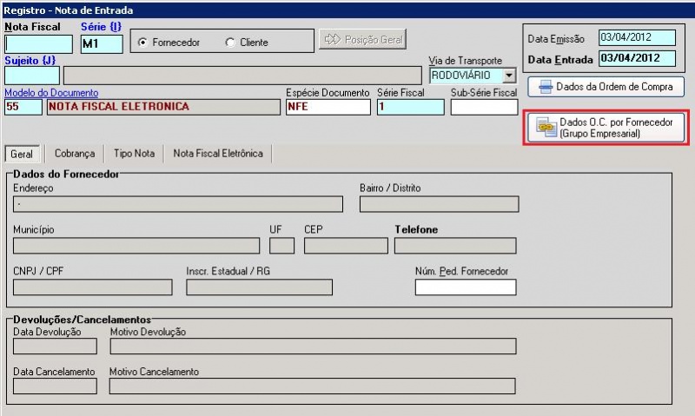Click the NOTA FISCAL ELETRONICA description field

click(163, 107)
